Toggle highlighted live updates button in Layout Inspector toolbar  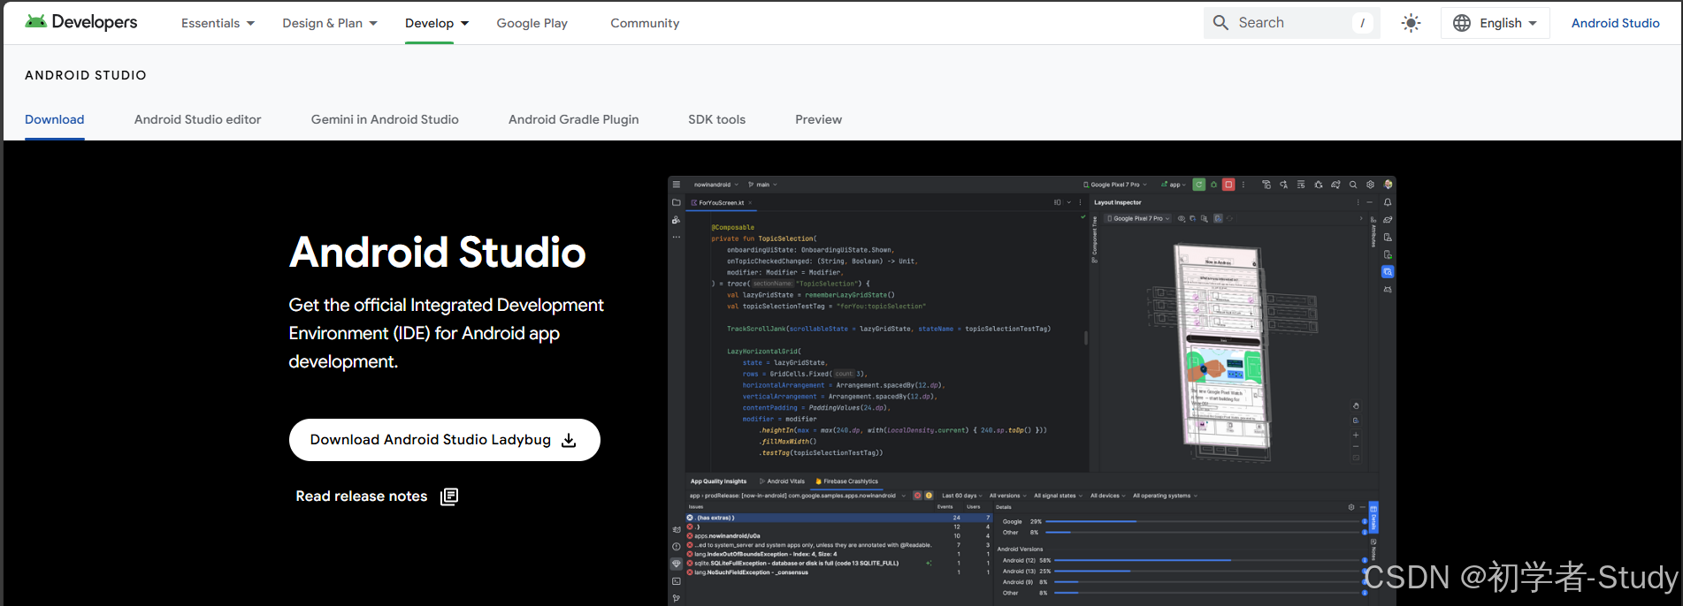coord(1218,218)
